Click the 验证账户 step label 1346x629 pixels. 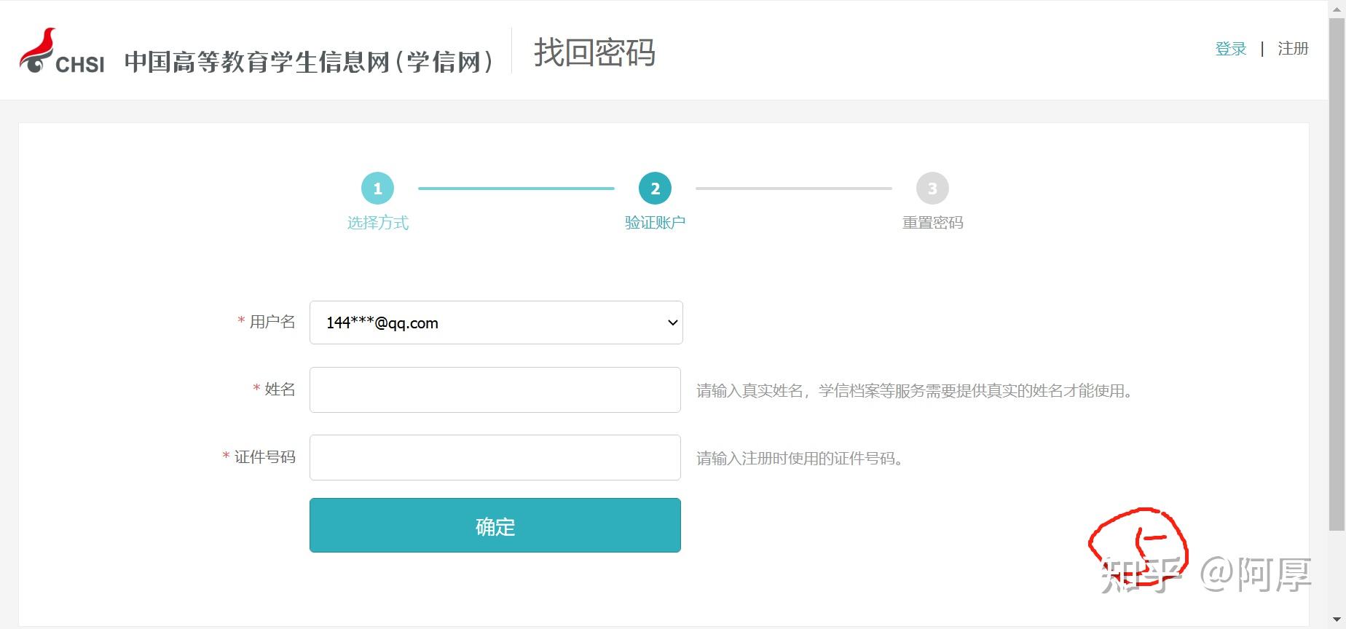(x=655, y=223)
